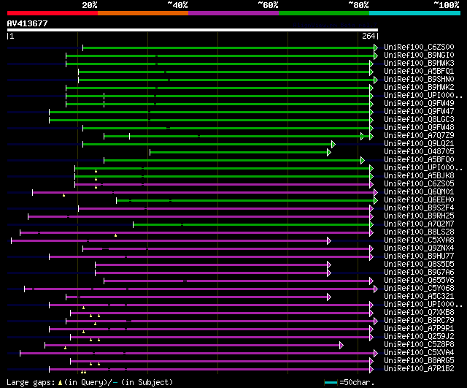Image resolution: width=467 pixels, height=388 pixels.
Task: Open hit UniRef100_A7R1B2
Action: [x=419, y=369]
